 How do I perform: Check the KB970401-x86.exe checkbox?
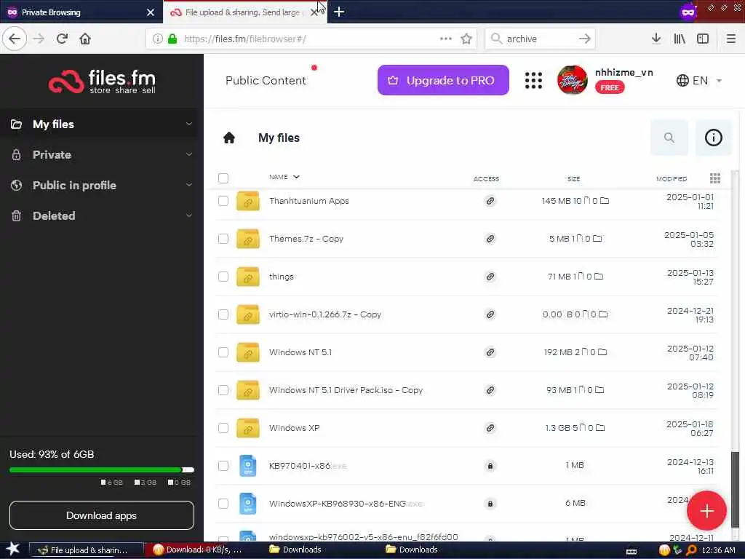[x=223, y=466]
